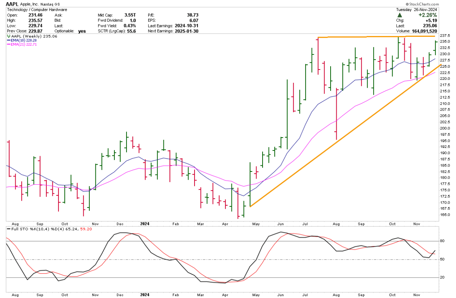Click the 20 oversold level label
The width and height of the screenshot is (456, 298).
pyautogui.click(x=442, y=277)
